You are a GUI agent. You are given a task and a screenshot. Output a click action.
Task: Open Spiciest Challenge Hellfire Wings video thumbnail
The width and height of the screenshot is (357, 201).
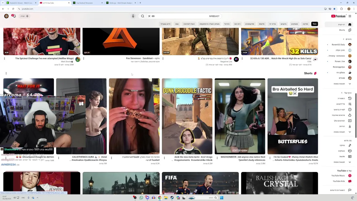pos(42,41)
